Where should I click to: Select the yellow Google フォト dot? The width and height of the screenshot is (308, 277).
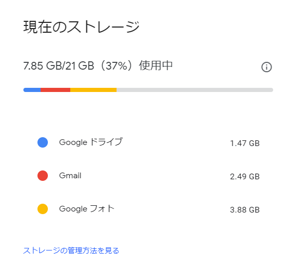coord(43,209)
